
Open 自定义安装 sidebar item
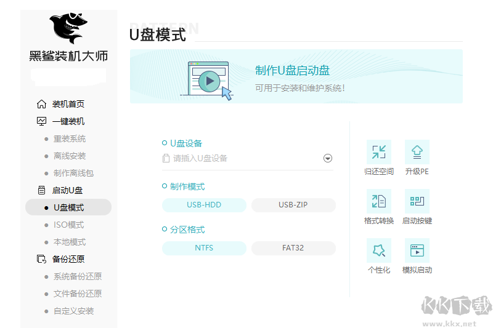coord(73,311)
